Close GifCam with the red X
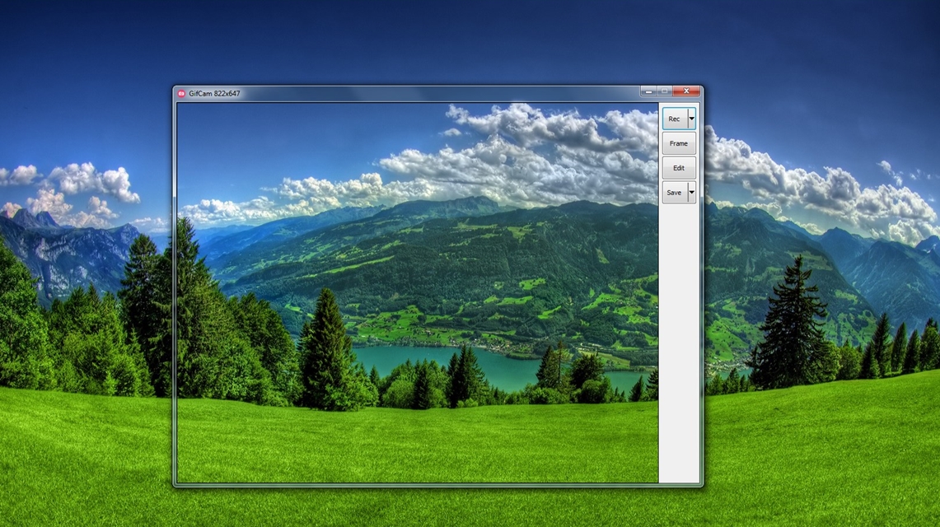This screenshot has height=527, width=940. click(686, 91)
